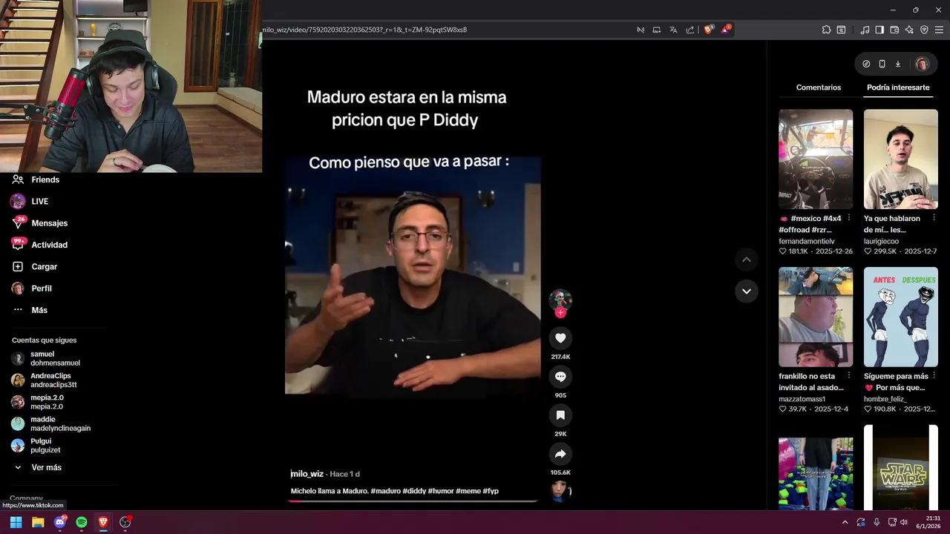Open fernandamontielv account link
This screenshot has width=950, height=534.
coord(807,241)
